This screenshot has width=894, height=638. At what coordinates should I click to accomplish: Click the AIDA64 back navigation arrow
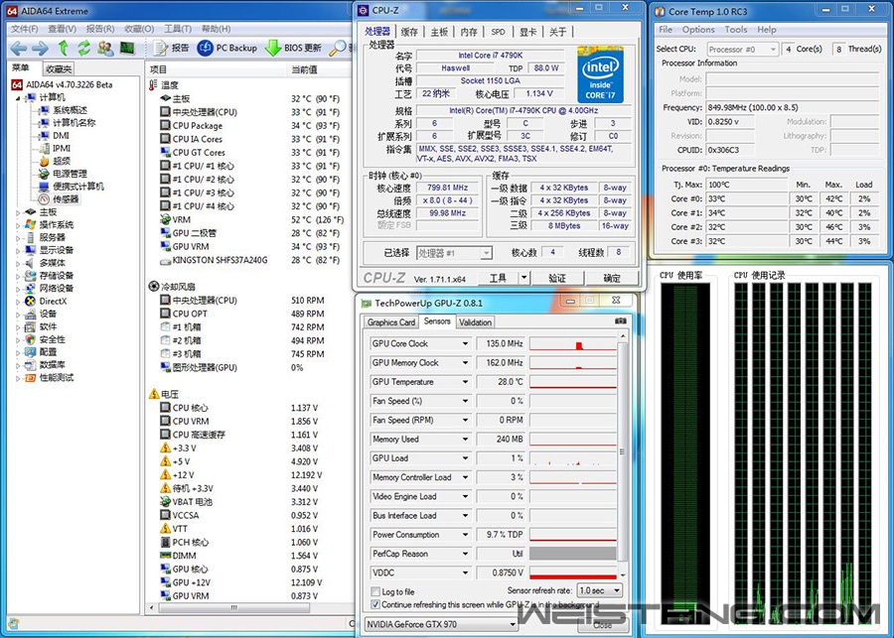point(18,49)
